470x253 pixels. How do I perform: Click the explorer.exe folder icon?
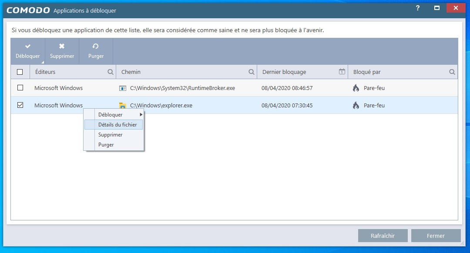point(123,105)
